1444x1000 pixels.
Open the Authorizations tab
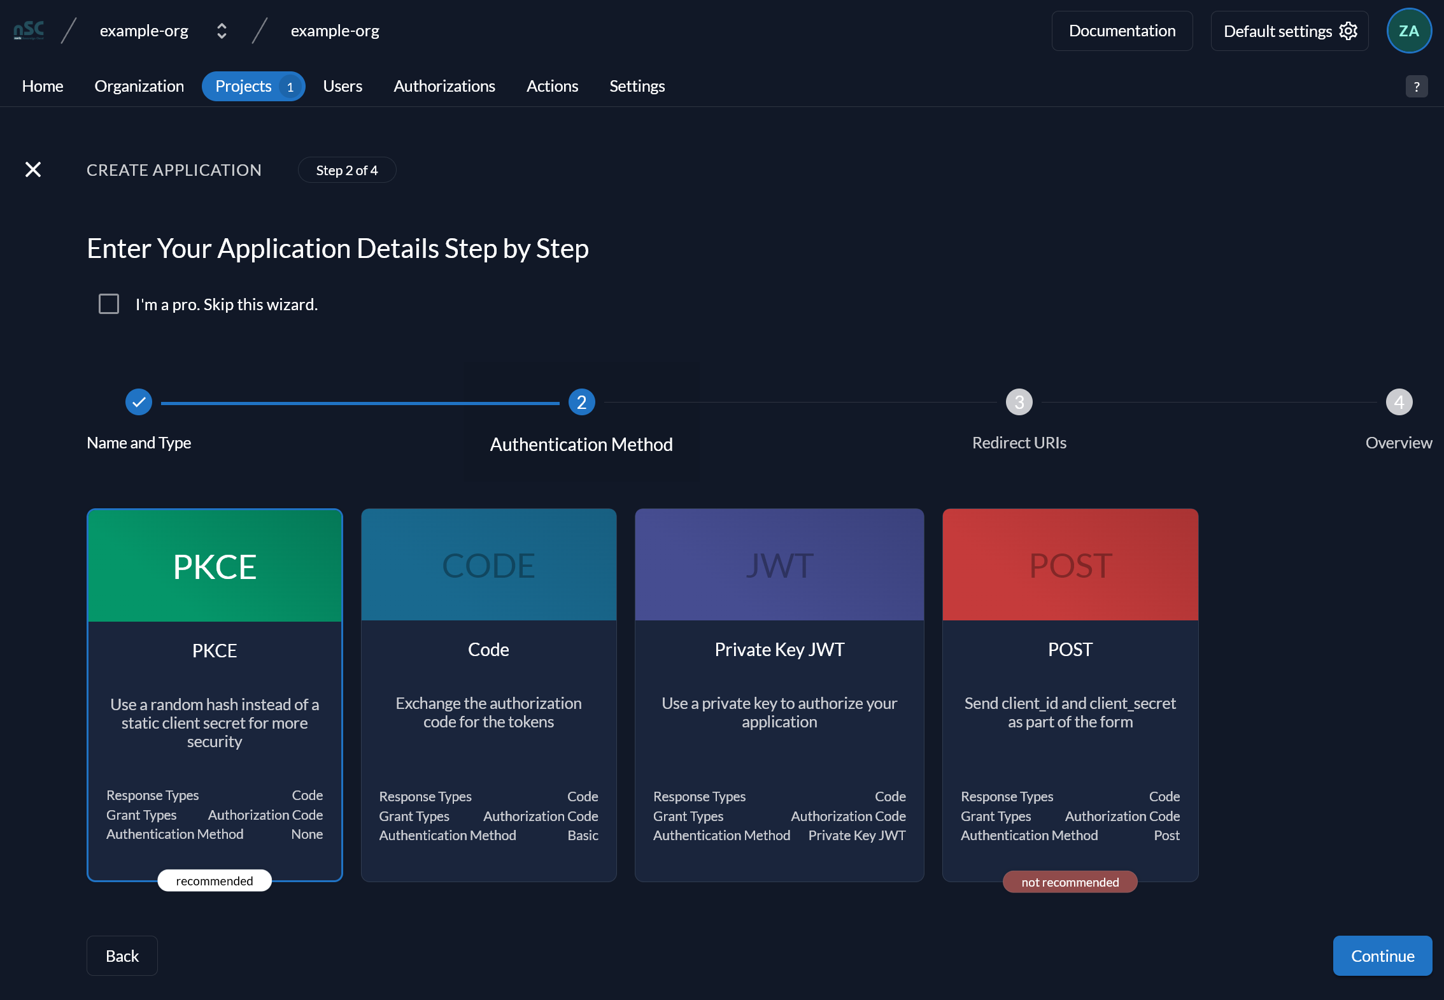tap(444, 86)
